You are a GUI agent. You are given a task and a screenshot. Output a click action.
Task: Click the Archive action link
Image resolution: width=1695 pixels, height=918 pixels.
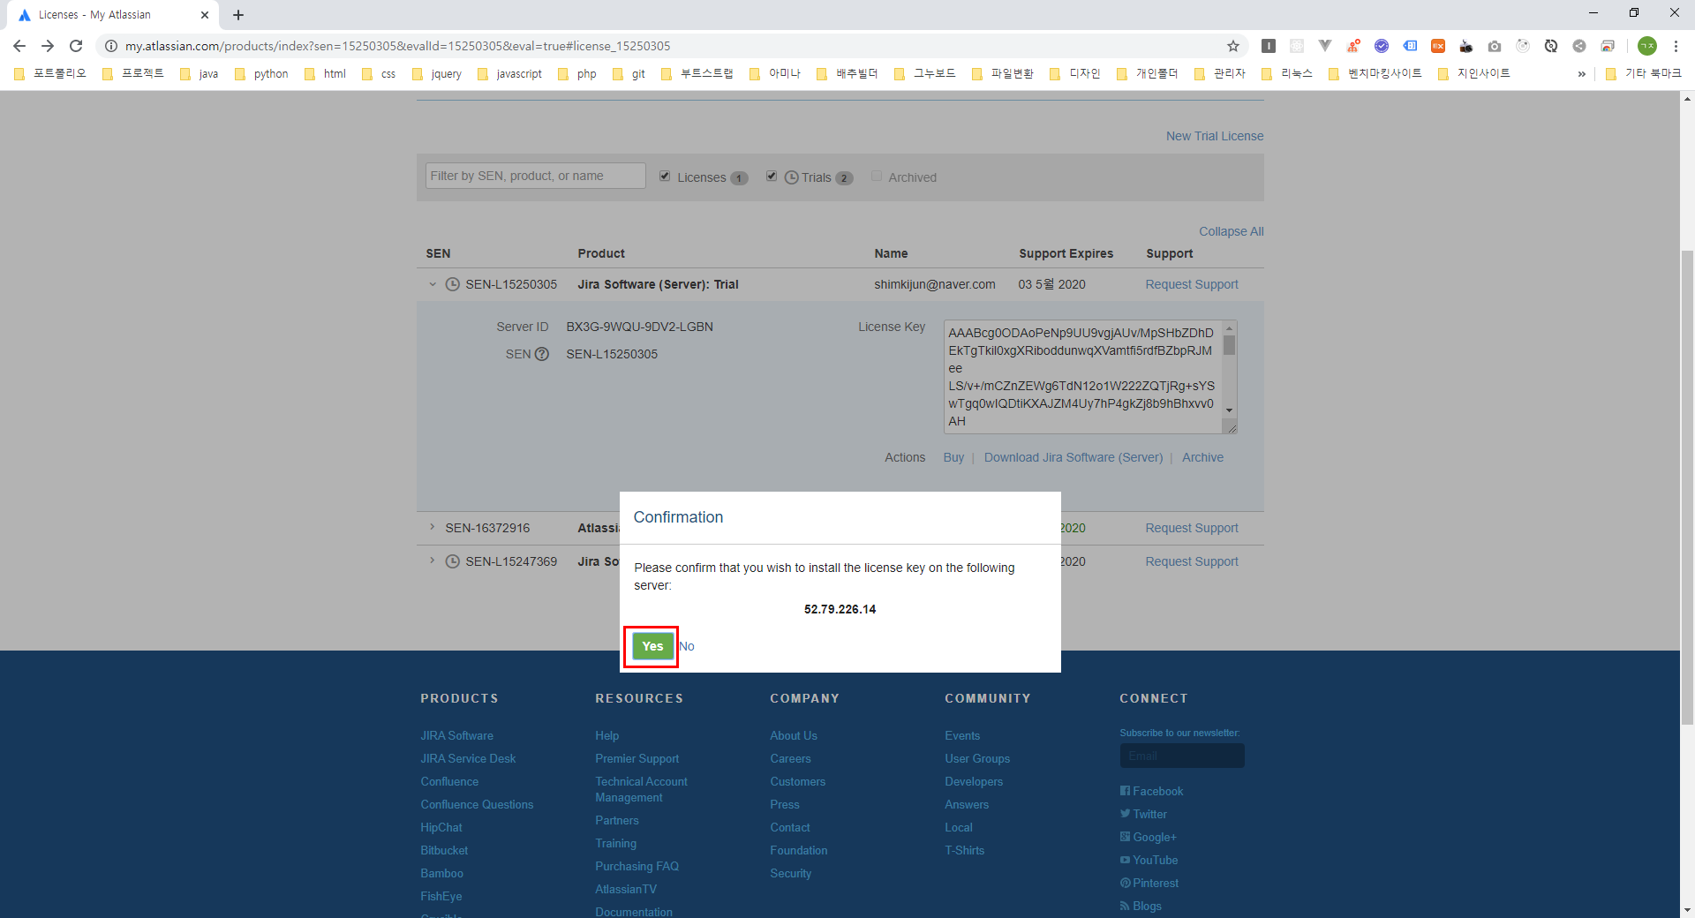tap(1202, 457)
